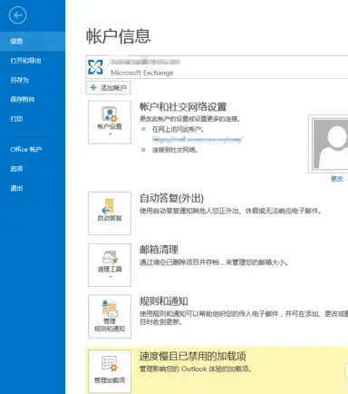
Task: Open the 自动答复 button
Action: [110, 213]
